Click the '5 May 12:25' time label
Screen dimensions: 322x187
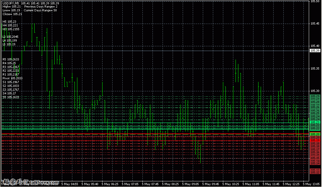click(291, 184)
